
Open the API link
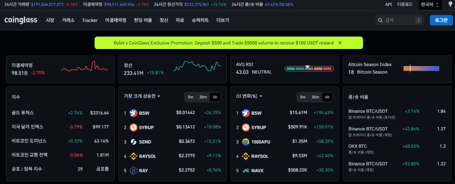[389, 4]
